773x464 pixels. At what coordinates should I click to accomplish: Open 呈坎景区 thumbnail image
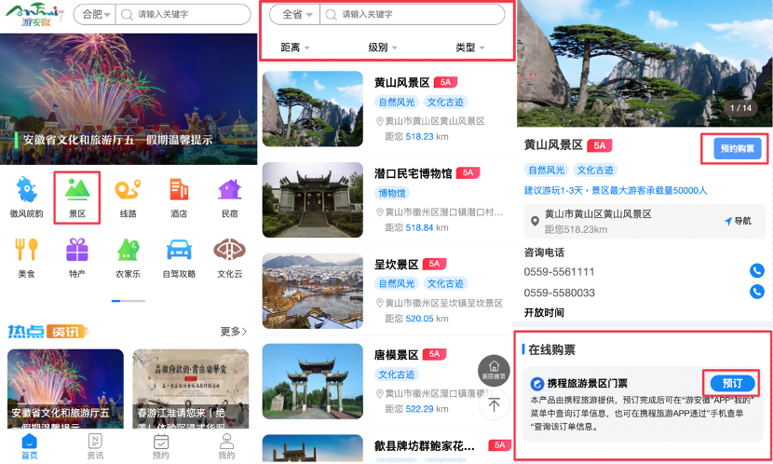click(x=313, y=291)
